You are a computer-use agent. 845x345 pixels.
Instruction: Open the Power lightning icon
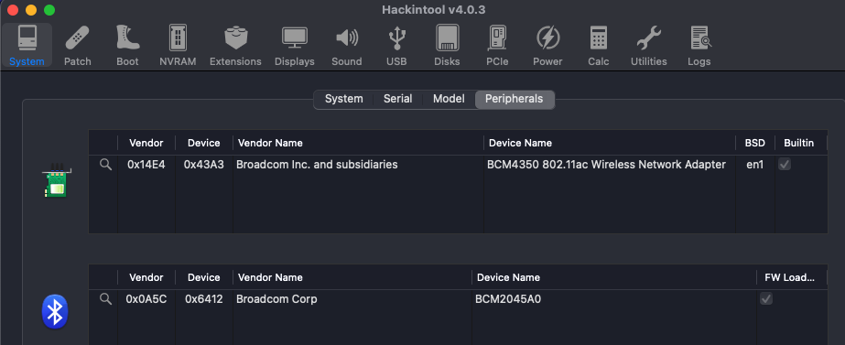coord(548,45)
